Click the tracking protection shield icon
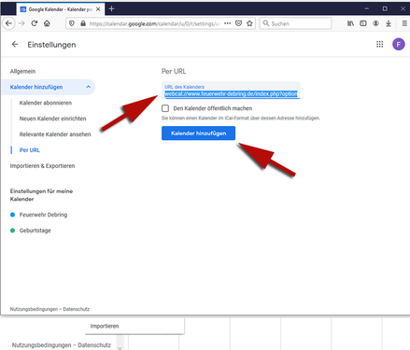The image size is (410, 350). (x=72, y=23)
